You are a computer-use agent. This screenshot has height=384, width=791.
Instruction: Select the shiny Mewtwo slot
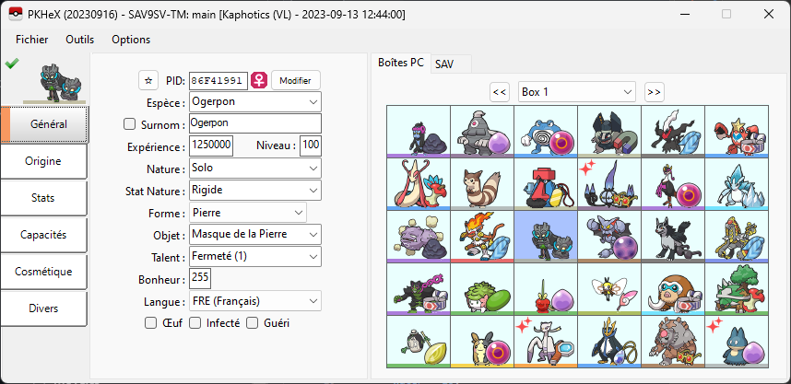pyautogui.click(x=546, y=341)
